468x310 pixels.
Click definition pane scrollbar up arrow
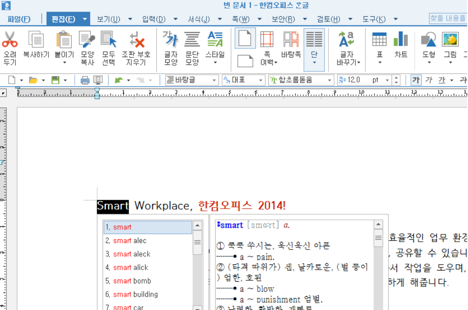(378, 225)
